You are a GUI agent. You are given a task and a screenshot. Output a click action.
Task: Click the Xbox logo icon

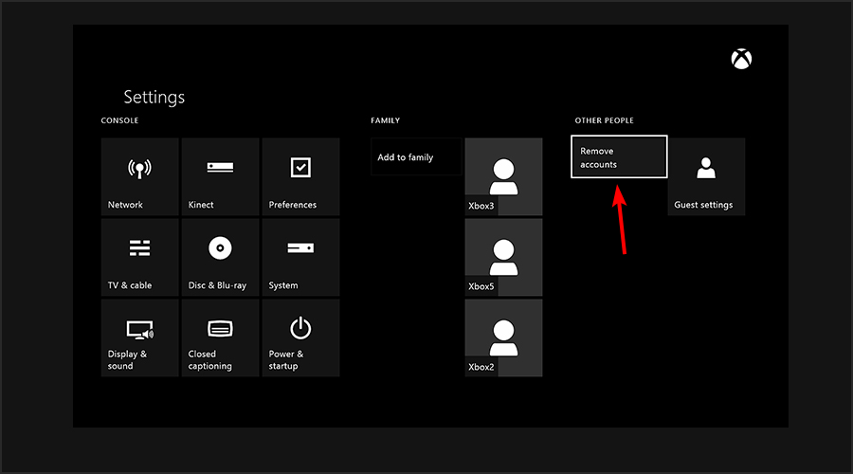coord(741,59)
